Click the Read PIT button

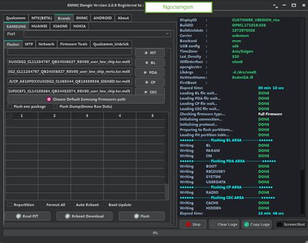[27, 216]
